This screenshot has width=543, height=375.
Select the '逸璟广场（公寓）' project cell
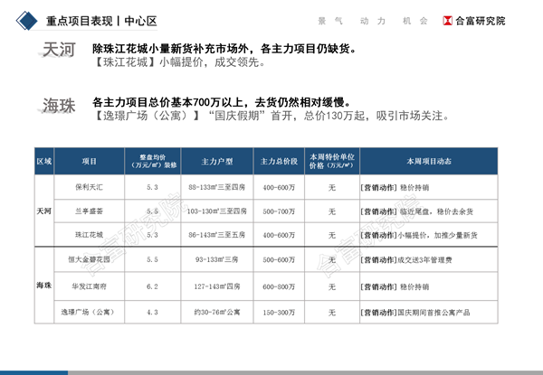pyautogui.click(x=90, y=312)
